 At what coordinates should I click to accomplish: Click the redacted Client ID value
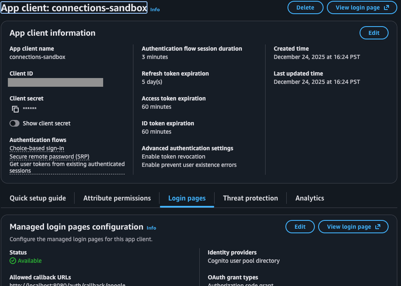point(56,82)
